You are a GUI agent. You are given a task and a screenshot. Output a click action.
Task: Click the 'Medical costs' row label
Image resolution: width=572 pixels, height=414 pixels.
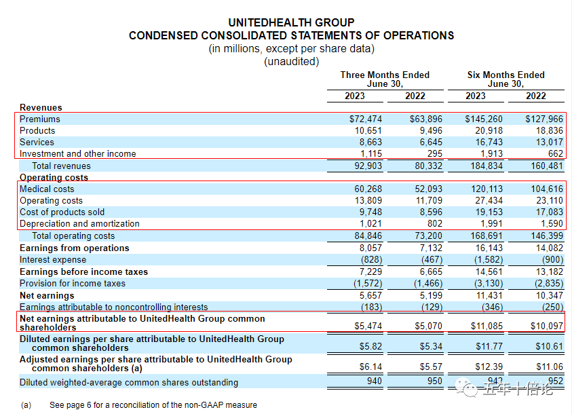pyautogui.click(x=47, y=189)
